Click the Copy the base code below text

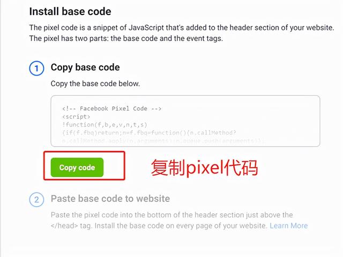95,84
